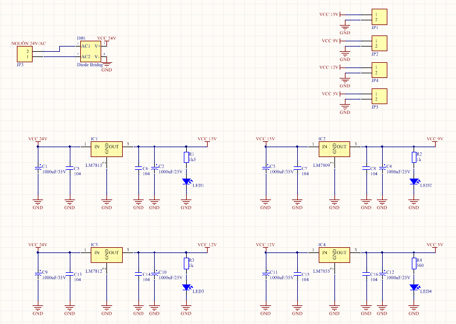Select capacitor C9 symbol
The image size is (456, 324).
[x=38, y=273]
